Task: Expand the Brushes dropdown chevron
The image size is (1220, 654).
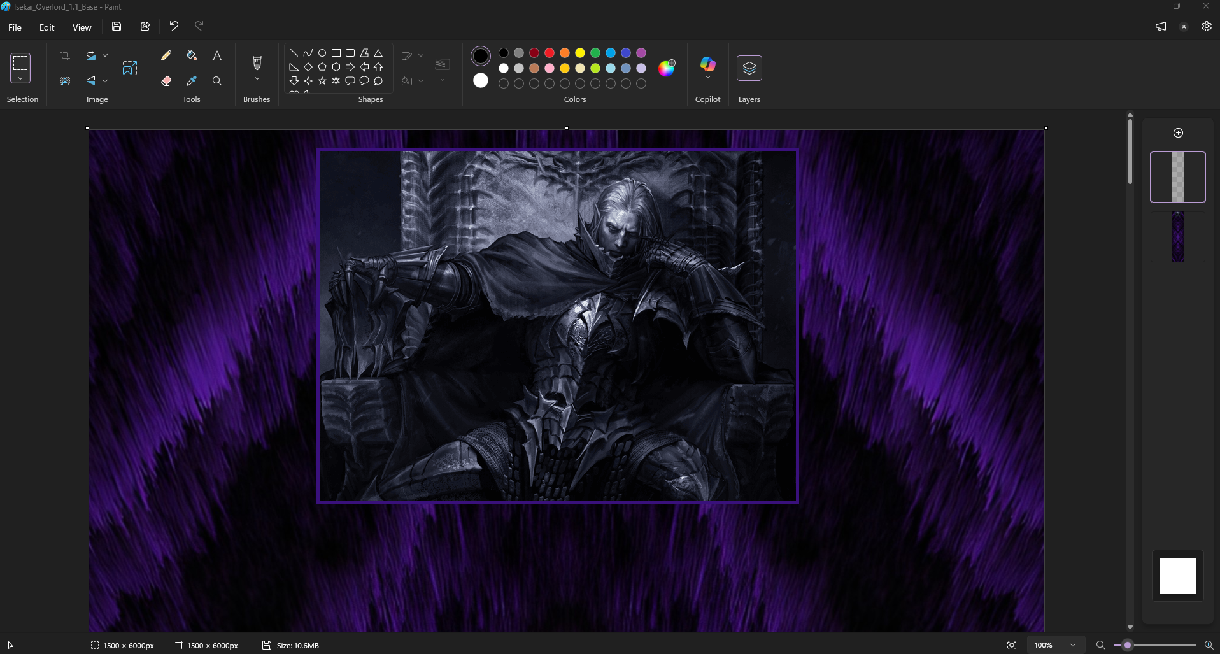Action: (x=257, y=79)
